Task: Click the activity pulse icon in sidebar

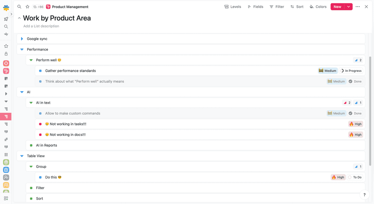Action: coord(6,34)
